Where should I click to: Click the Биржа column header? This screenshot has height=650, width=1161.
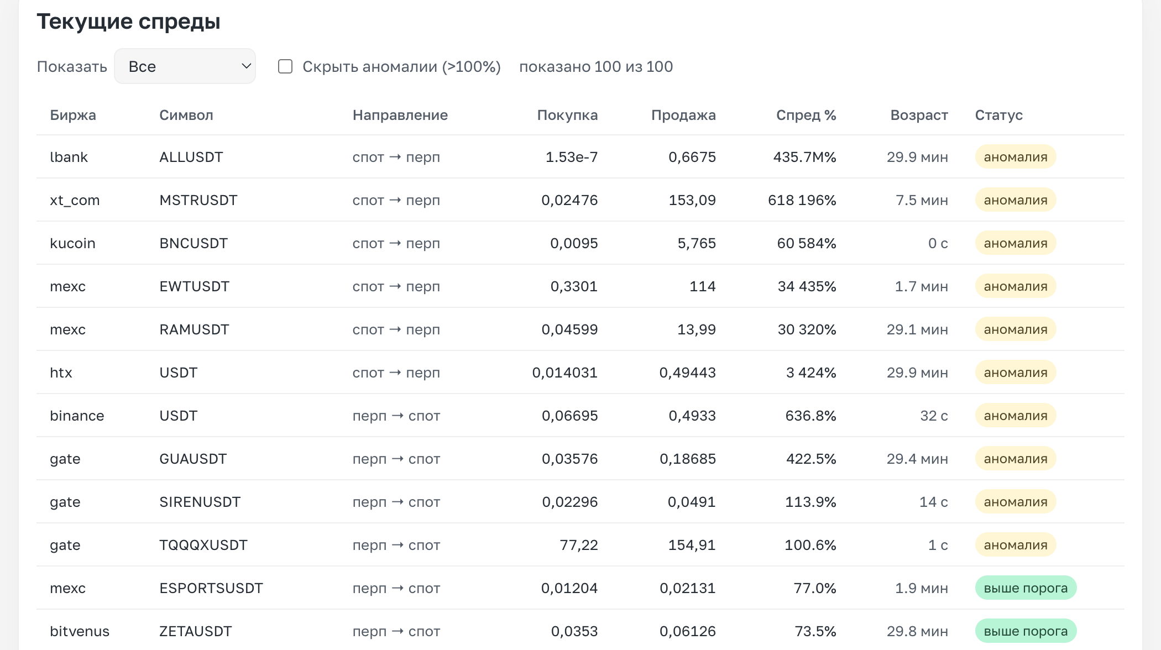coord(73,115)
